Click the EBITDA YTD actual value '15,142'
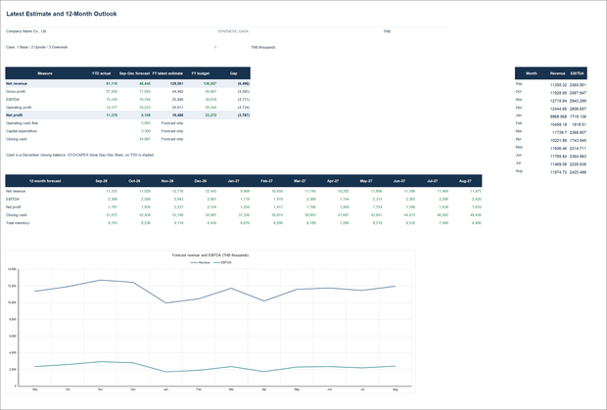607x410 pixels. pyautogui.click(x=112, y=100)
